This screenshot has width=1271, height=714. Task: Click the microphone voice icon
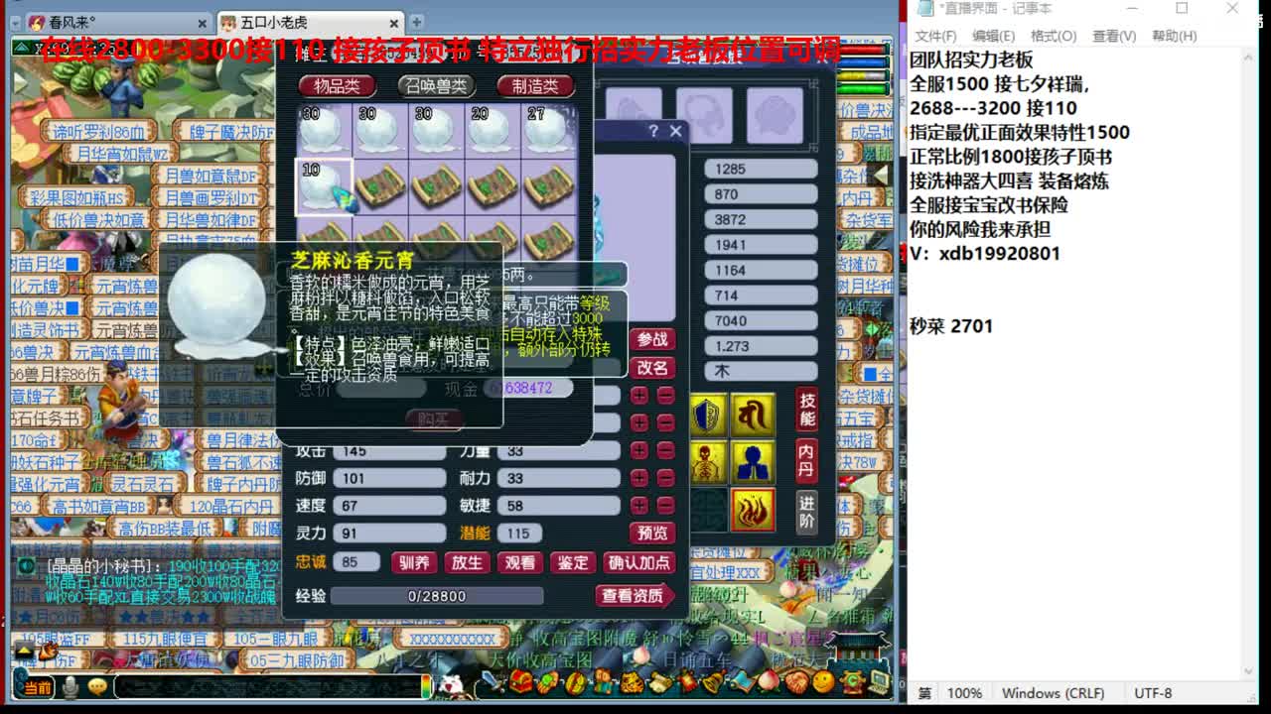tap(71, 686)
